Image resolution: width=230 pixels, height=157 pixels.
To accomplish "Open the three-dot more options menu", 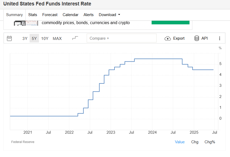I will [x=220, y=38].
